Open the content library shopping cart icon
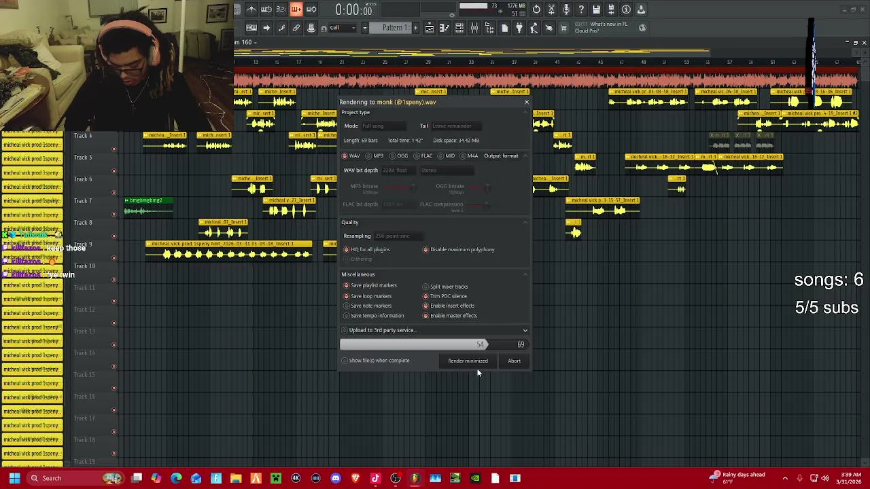 [563, 28]
